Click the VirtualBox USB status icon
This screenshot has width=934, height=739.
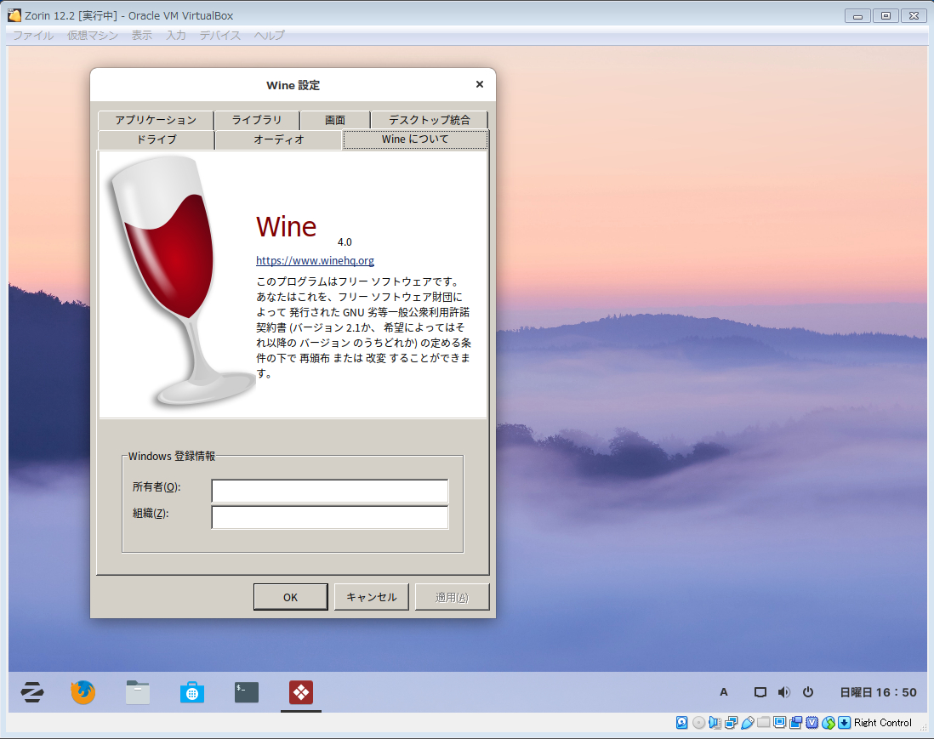pos(747,722)
